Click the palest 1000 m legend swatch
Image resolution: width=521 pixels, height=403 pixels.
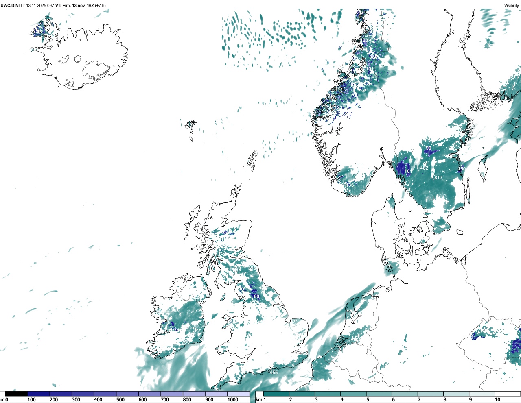tap(238, 394)
